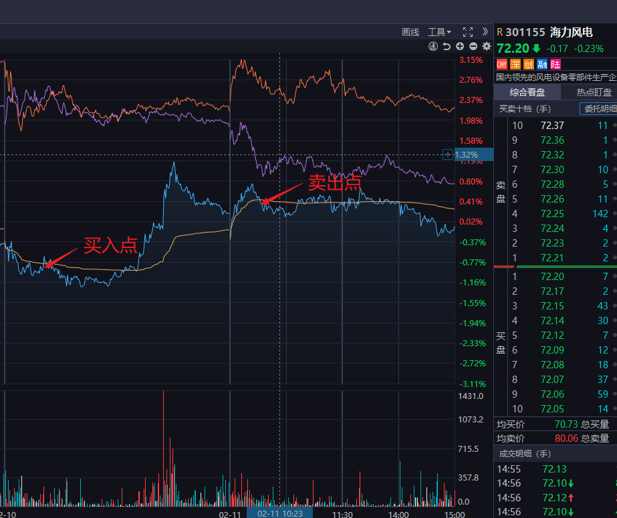The height and width of the screenshot is (518, 617).
Task: Zoom in with the plus icon
Action: (460, 46)
